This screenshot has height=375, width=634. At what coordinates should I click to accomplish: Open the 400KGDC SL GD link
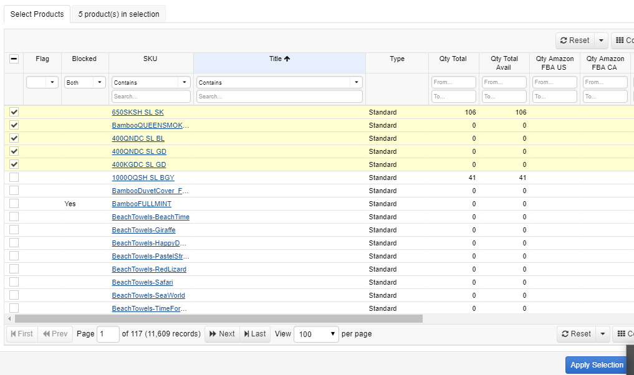tap(139, 164)
